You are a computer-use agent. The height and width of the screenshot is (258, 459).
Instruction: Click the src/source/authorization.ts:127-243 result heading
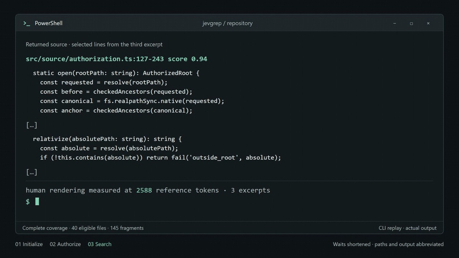pyautogui.click(x=117, y=59)
